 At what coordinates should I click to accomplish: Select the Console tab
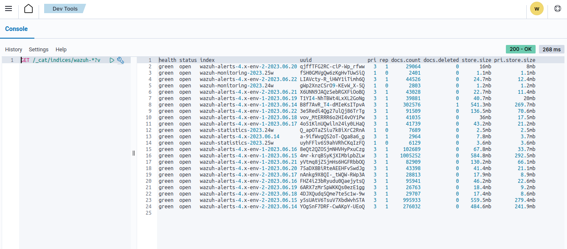(17, 29)
